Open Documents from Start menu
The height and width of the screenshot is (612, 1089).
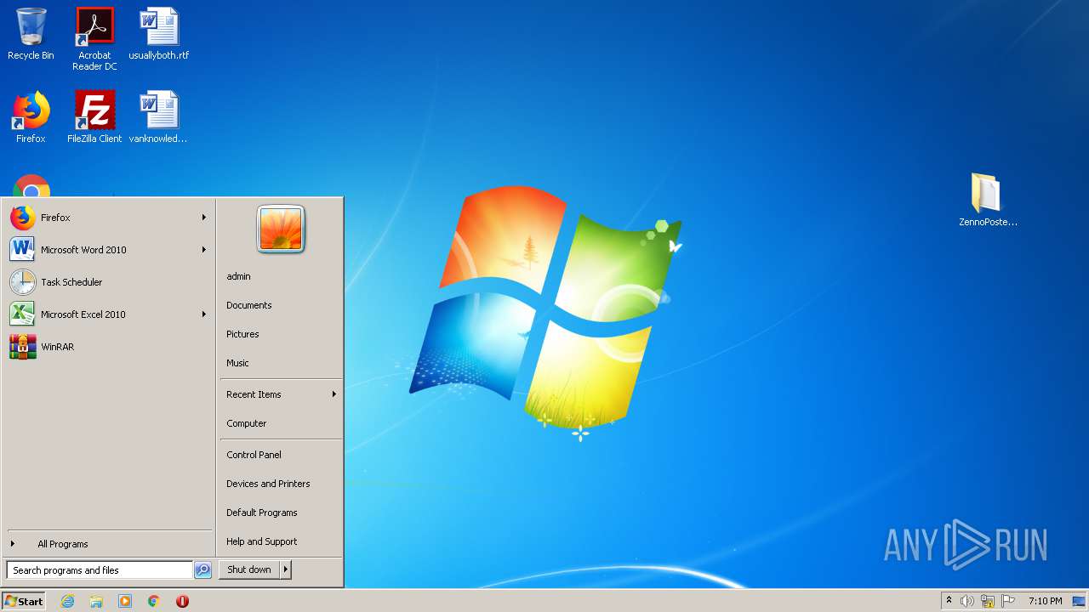point(281,305)
